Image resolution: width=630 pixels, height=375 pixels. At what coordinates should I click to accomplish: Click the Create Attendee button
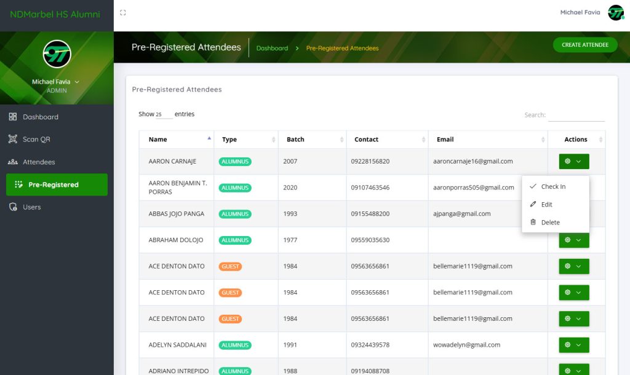584,45
